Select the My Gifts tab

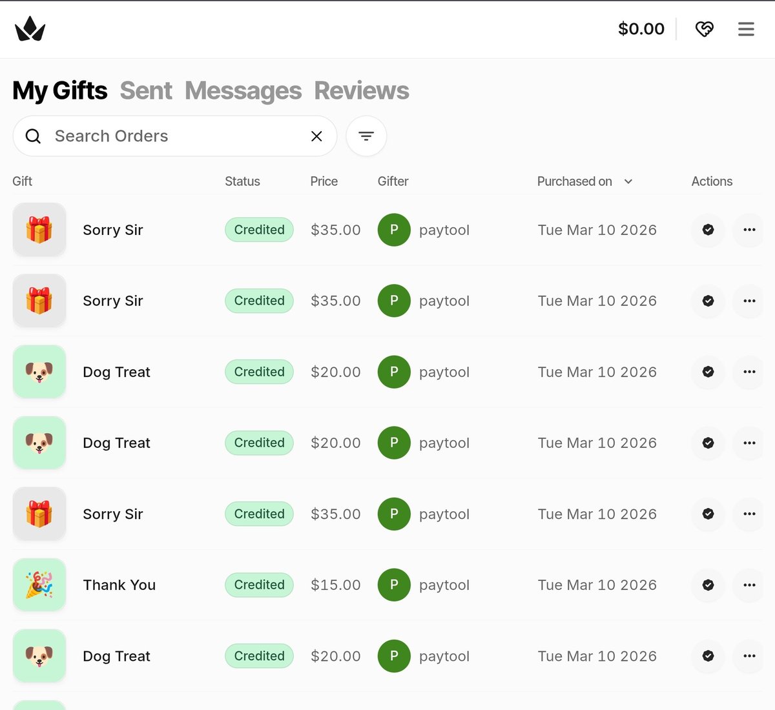pyautogui.click(x=60, y=91)
